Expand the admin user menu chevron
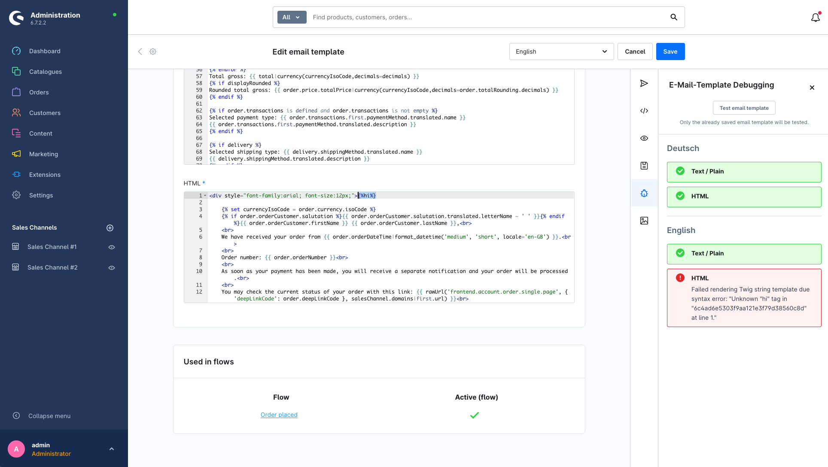Viewport: 828px width, 467px height. [x=112, y=449]
